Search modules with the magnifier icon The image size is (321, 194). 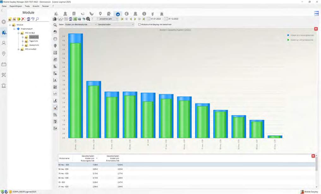[37, 19]
